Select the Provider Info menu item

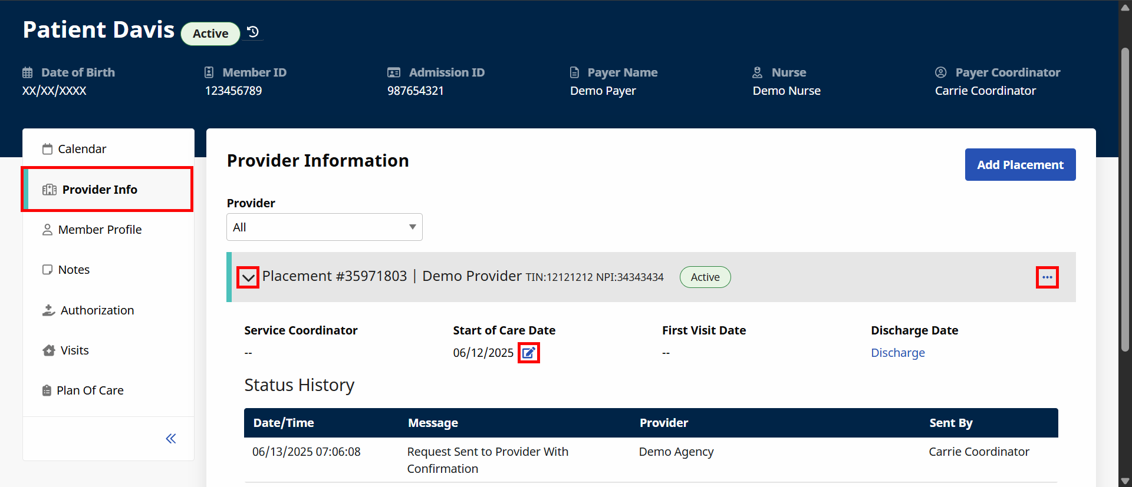pos(100,190)
